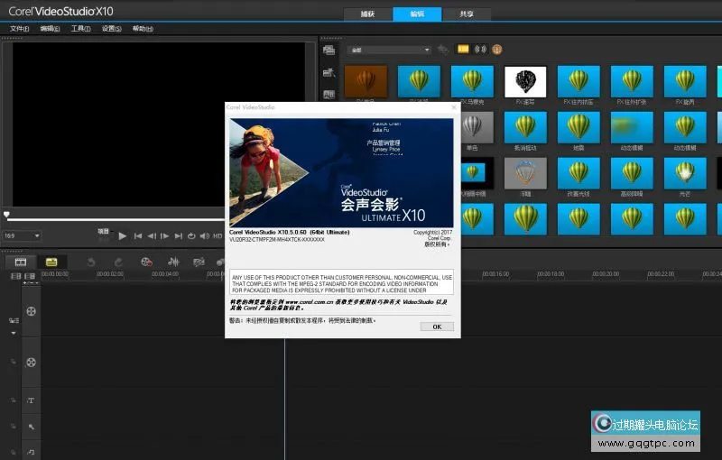Viewport: 722px width, 460px height.
Task: Open Track Manager plus/minus button
Action: (31, 282)
